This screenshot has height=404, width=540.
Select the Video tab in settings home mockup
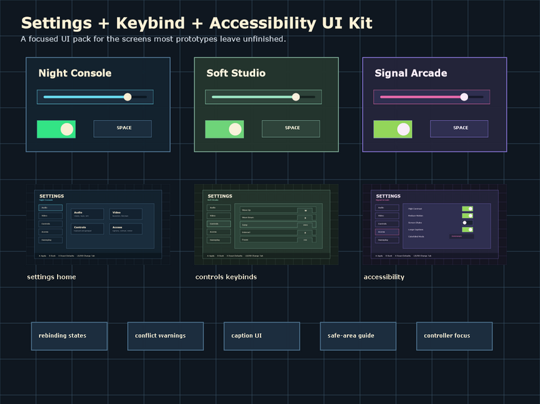50,216
